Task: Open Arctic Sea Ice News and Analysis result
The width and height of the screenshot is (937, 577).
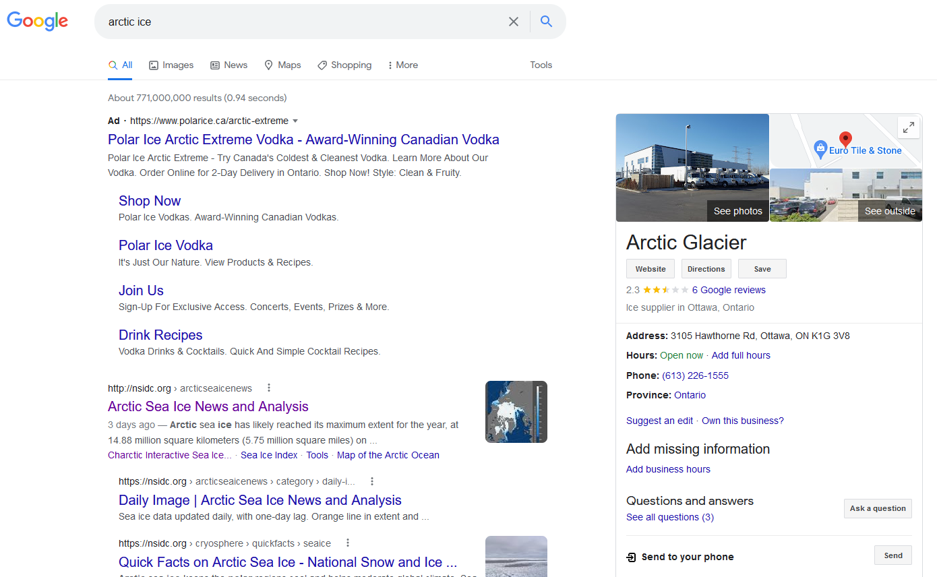Action: click(x=208, y=406)
